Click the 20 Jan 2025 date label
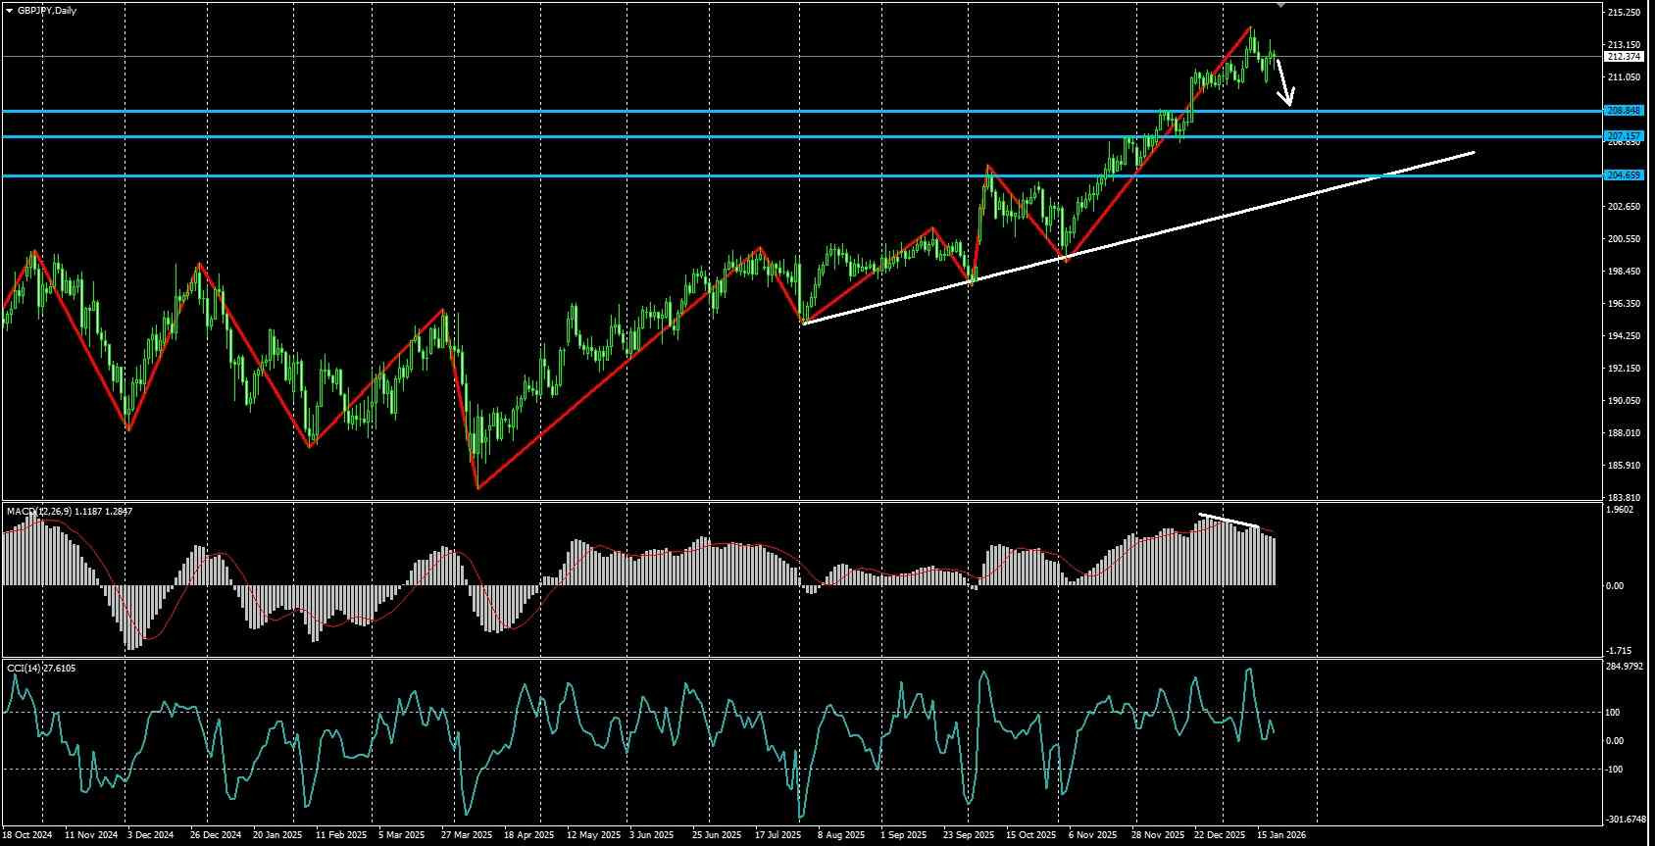 click(277, 835)
